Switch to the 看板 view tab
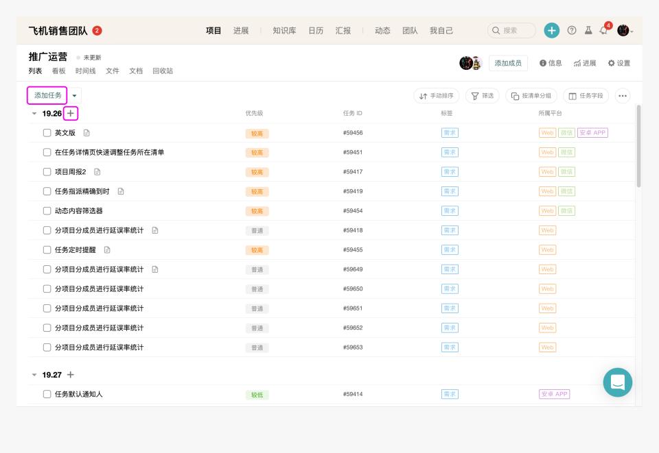659x453 pixels. pos(59,71)
